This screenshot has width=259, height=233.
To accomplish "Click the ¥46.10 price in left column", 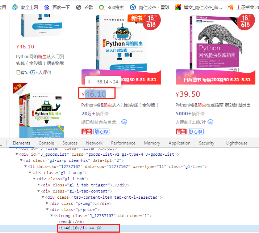I will coord(25,47).
